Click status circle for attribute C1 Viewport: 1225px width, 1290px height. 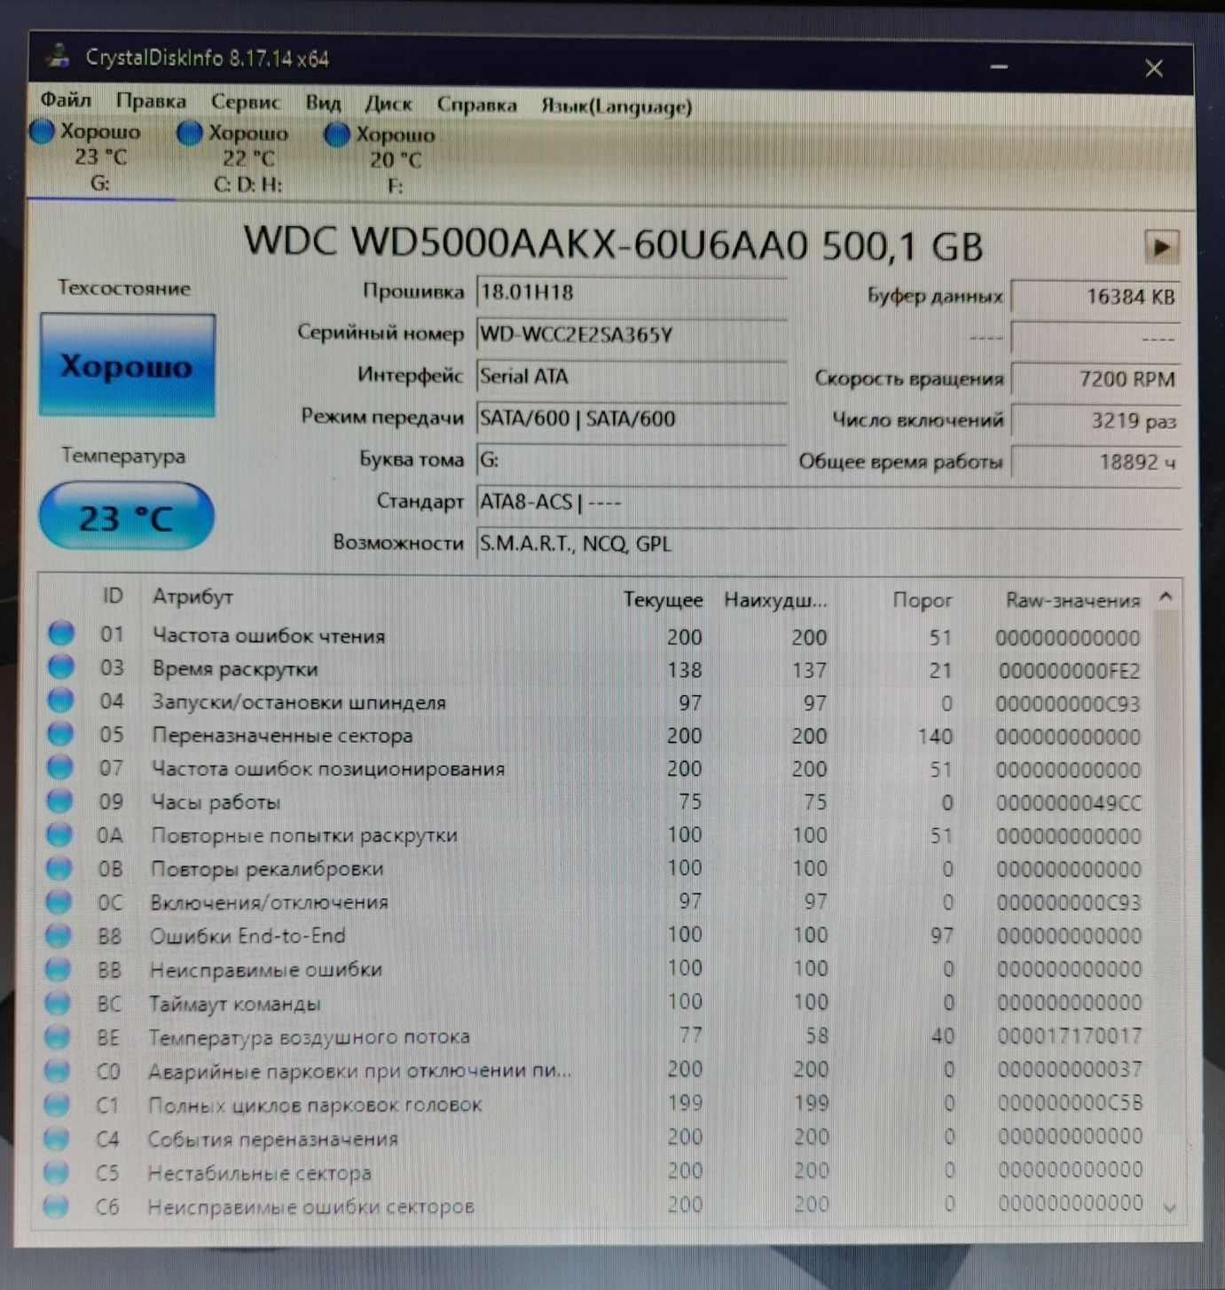click(x=56, y=1104)
